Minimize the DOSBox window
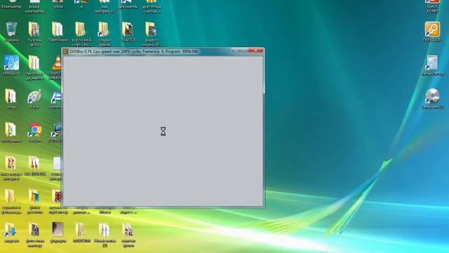 point(235,51)
